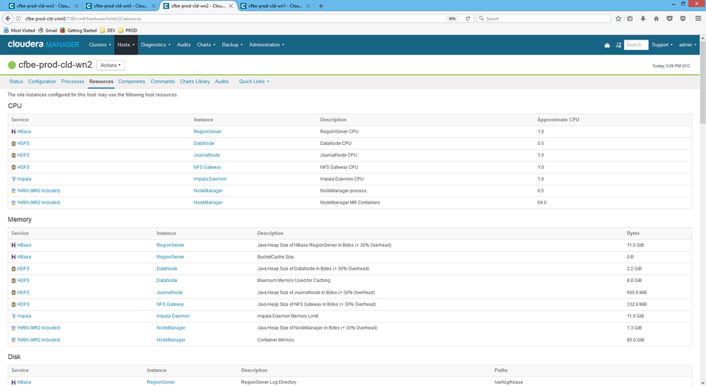
Task: Open Audits in the top navigation bar
Action: [184, 45]
